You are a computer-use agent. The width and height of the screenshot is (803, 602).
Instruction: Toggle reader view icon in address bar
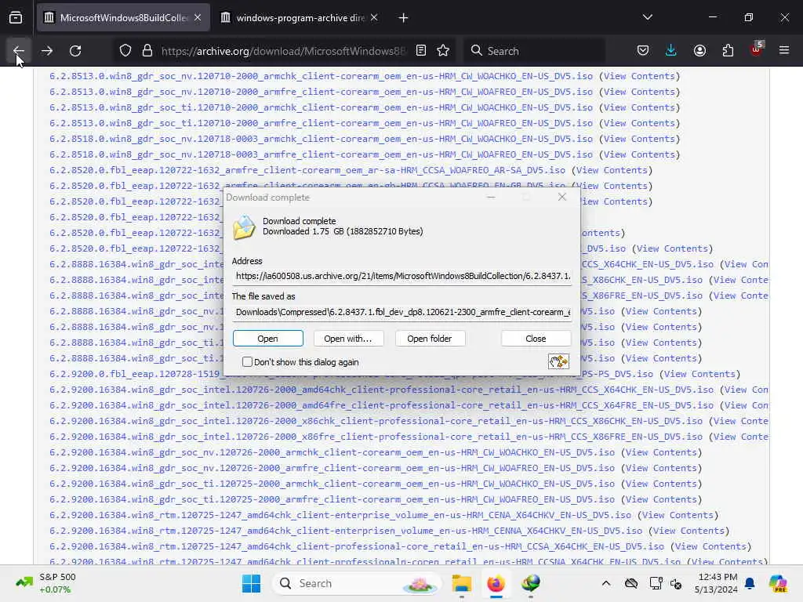point(421,51)
